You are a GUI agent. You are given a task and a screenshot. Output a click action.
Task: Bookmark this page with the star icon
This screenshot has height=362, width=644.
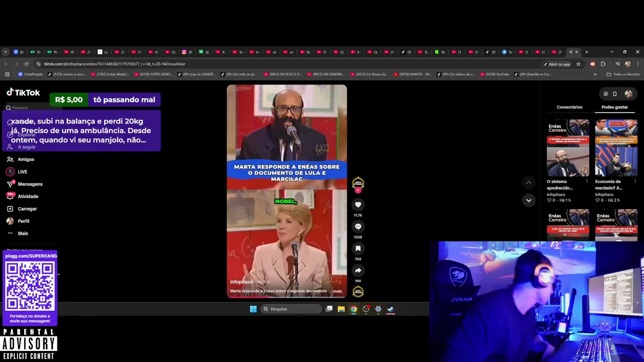(578, 64)
